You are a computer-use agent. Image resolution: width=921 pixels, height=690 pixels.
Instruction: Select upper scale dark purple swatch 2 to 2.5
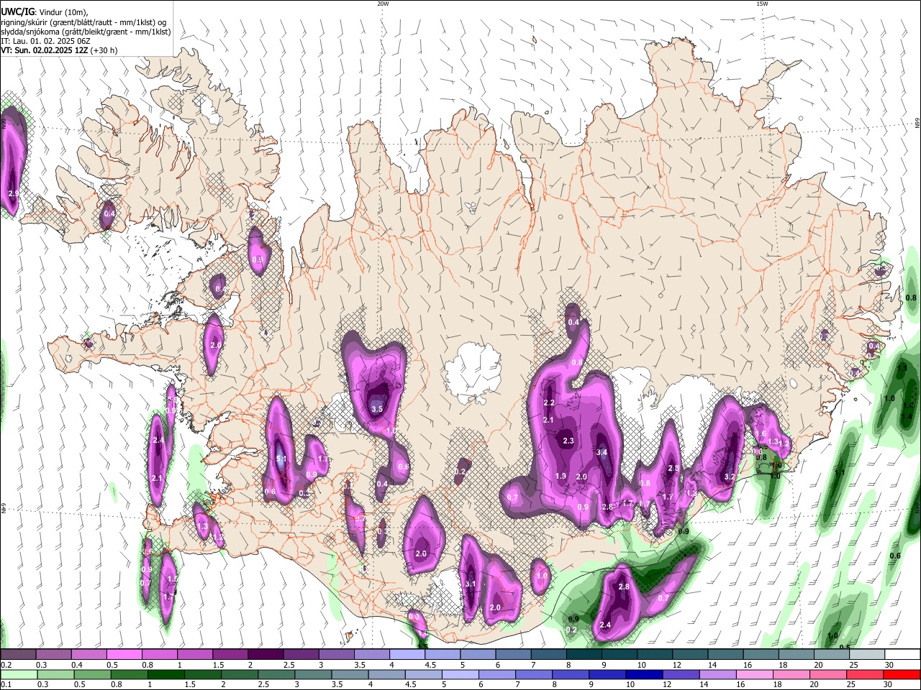click(266, 655)
